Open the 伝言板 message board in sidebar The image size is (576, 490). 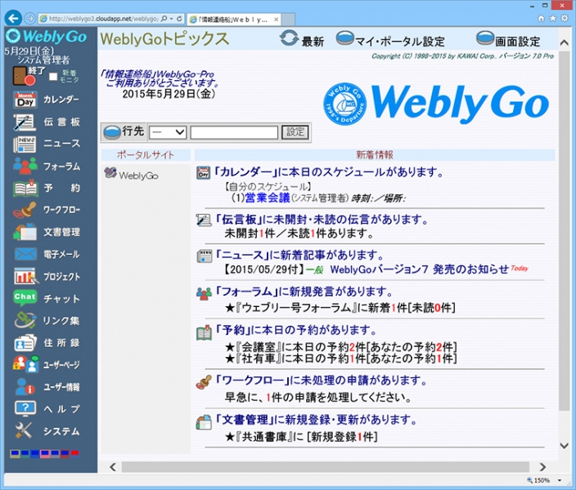pyautogui.click(x=47, y=122)
